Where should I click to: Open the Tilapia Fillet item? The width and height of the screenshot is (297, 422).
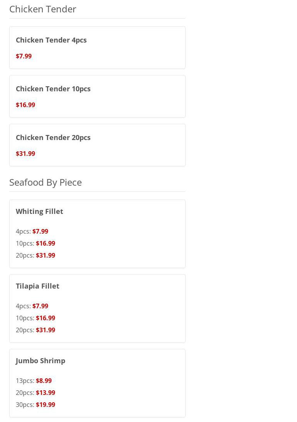(37, 286)
